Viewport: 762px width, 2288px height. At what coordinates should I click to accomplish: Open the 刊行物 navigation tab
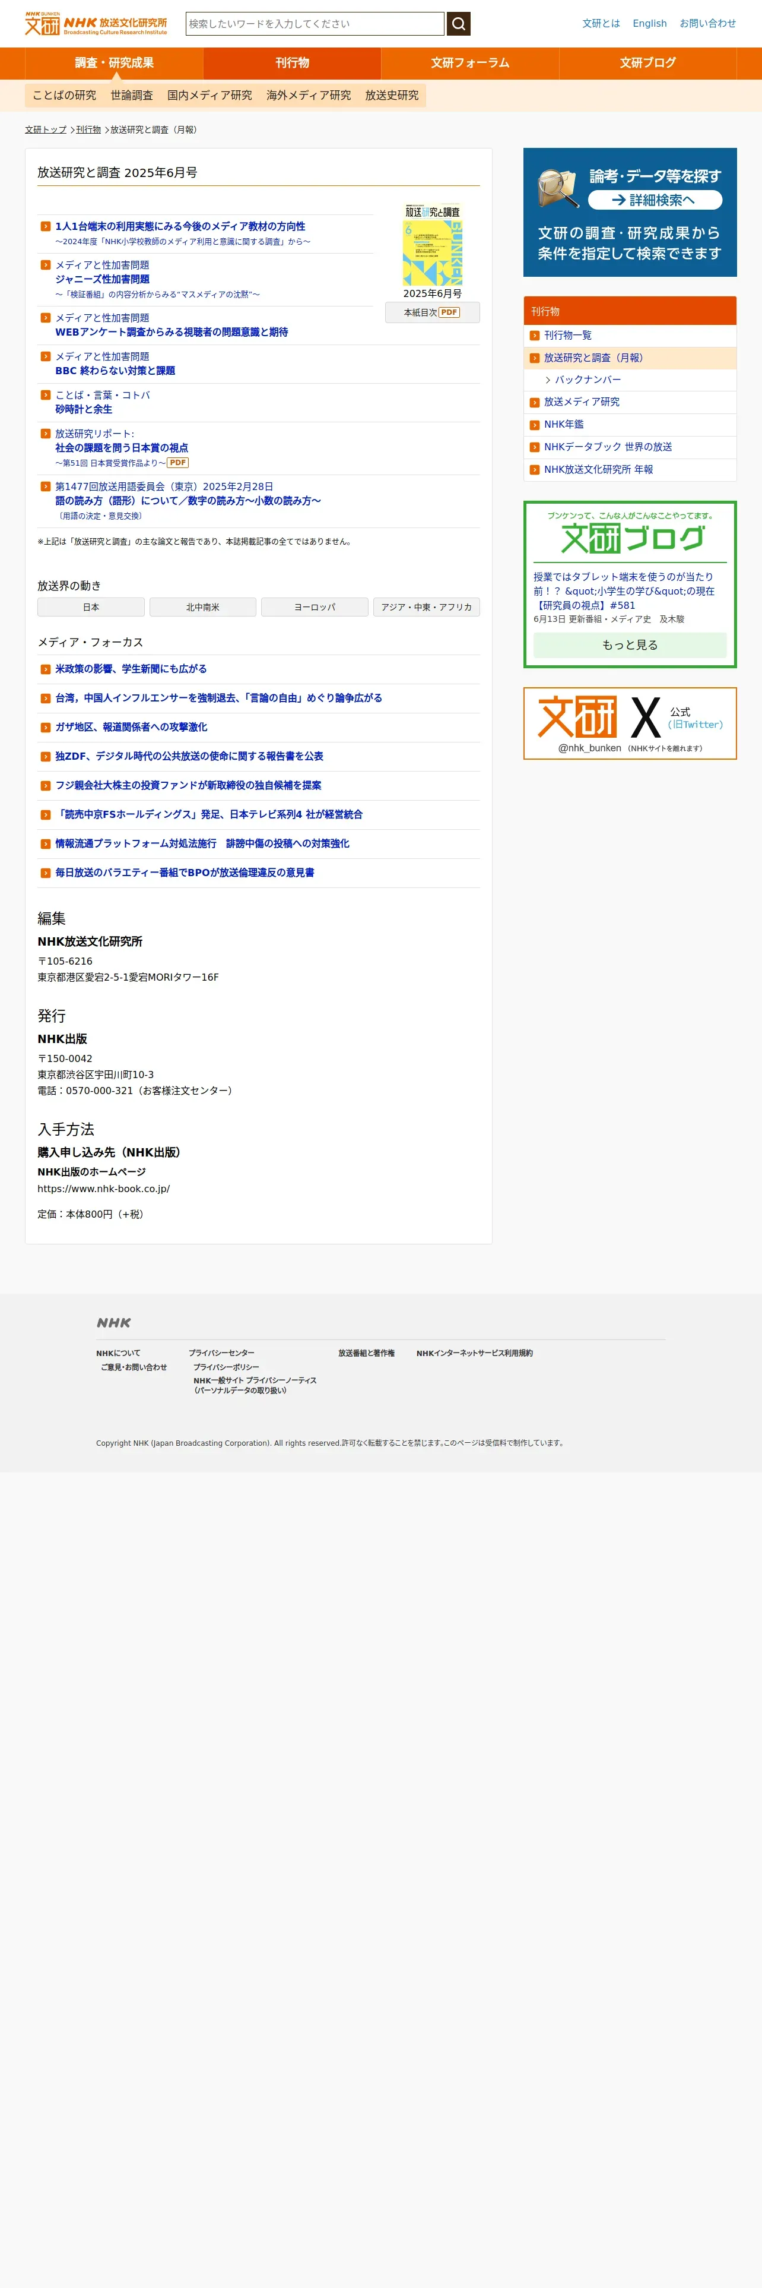[x=292, y=63]
